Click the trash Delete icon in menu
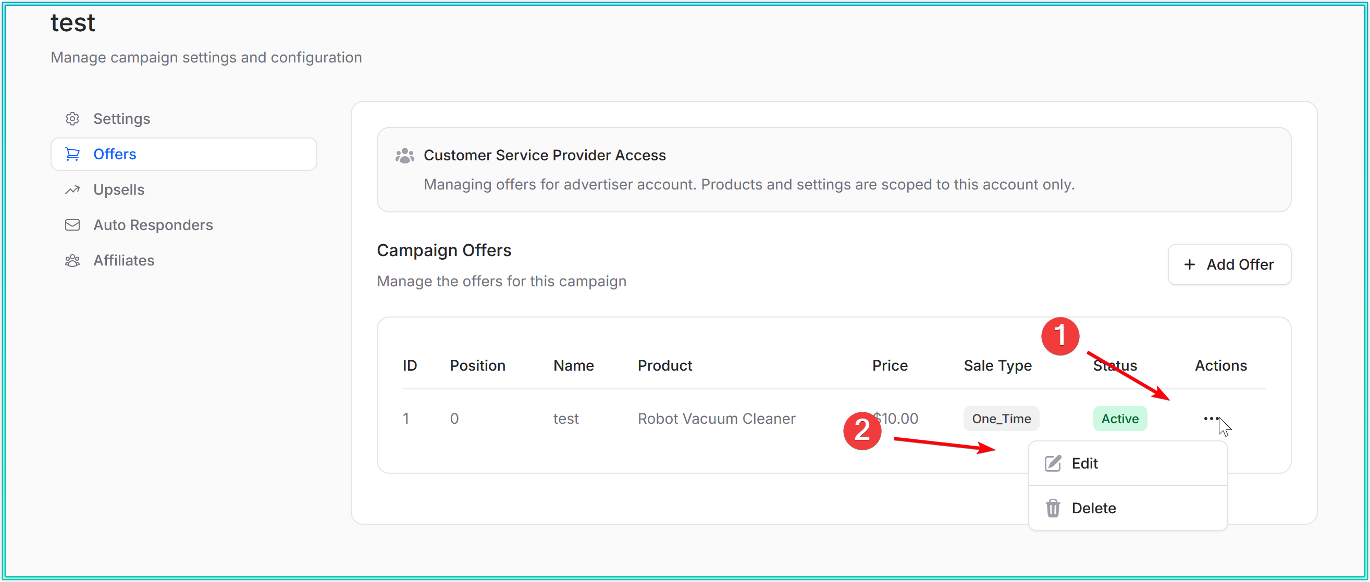1370x582 pixels. [1053, 508]
